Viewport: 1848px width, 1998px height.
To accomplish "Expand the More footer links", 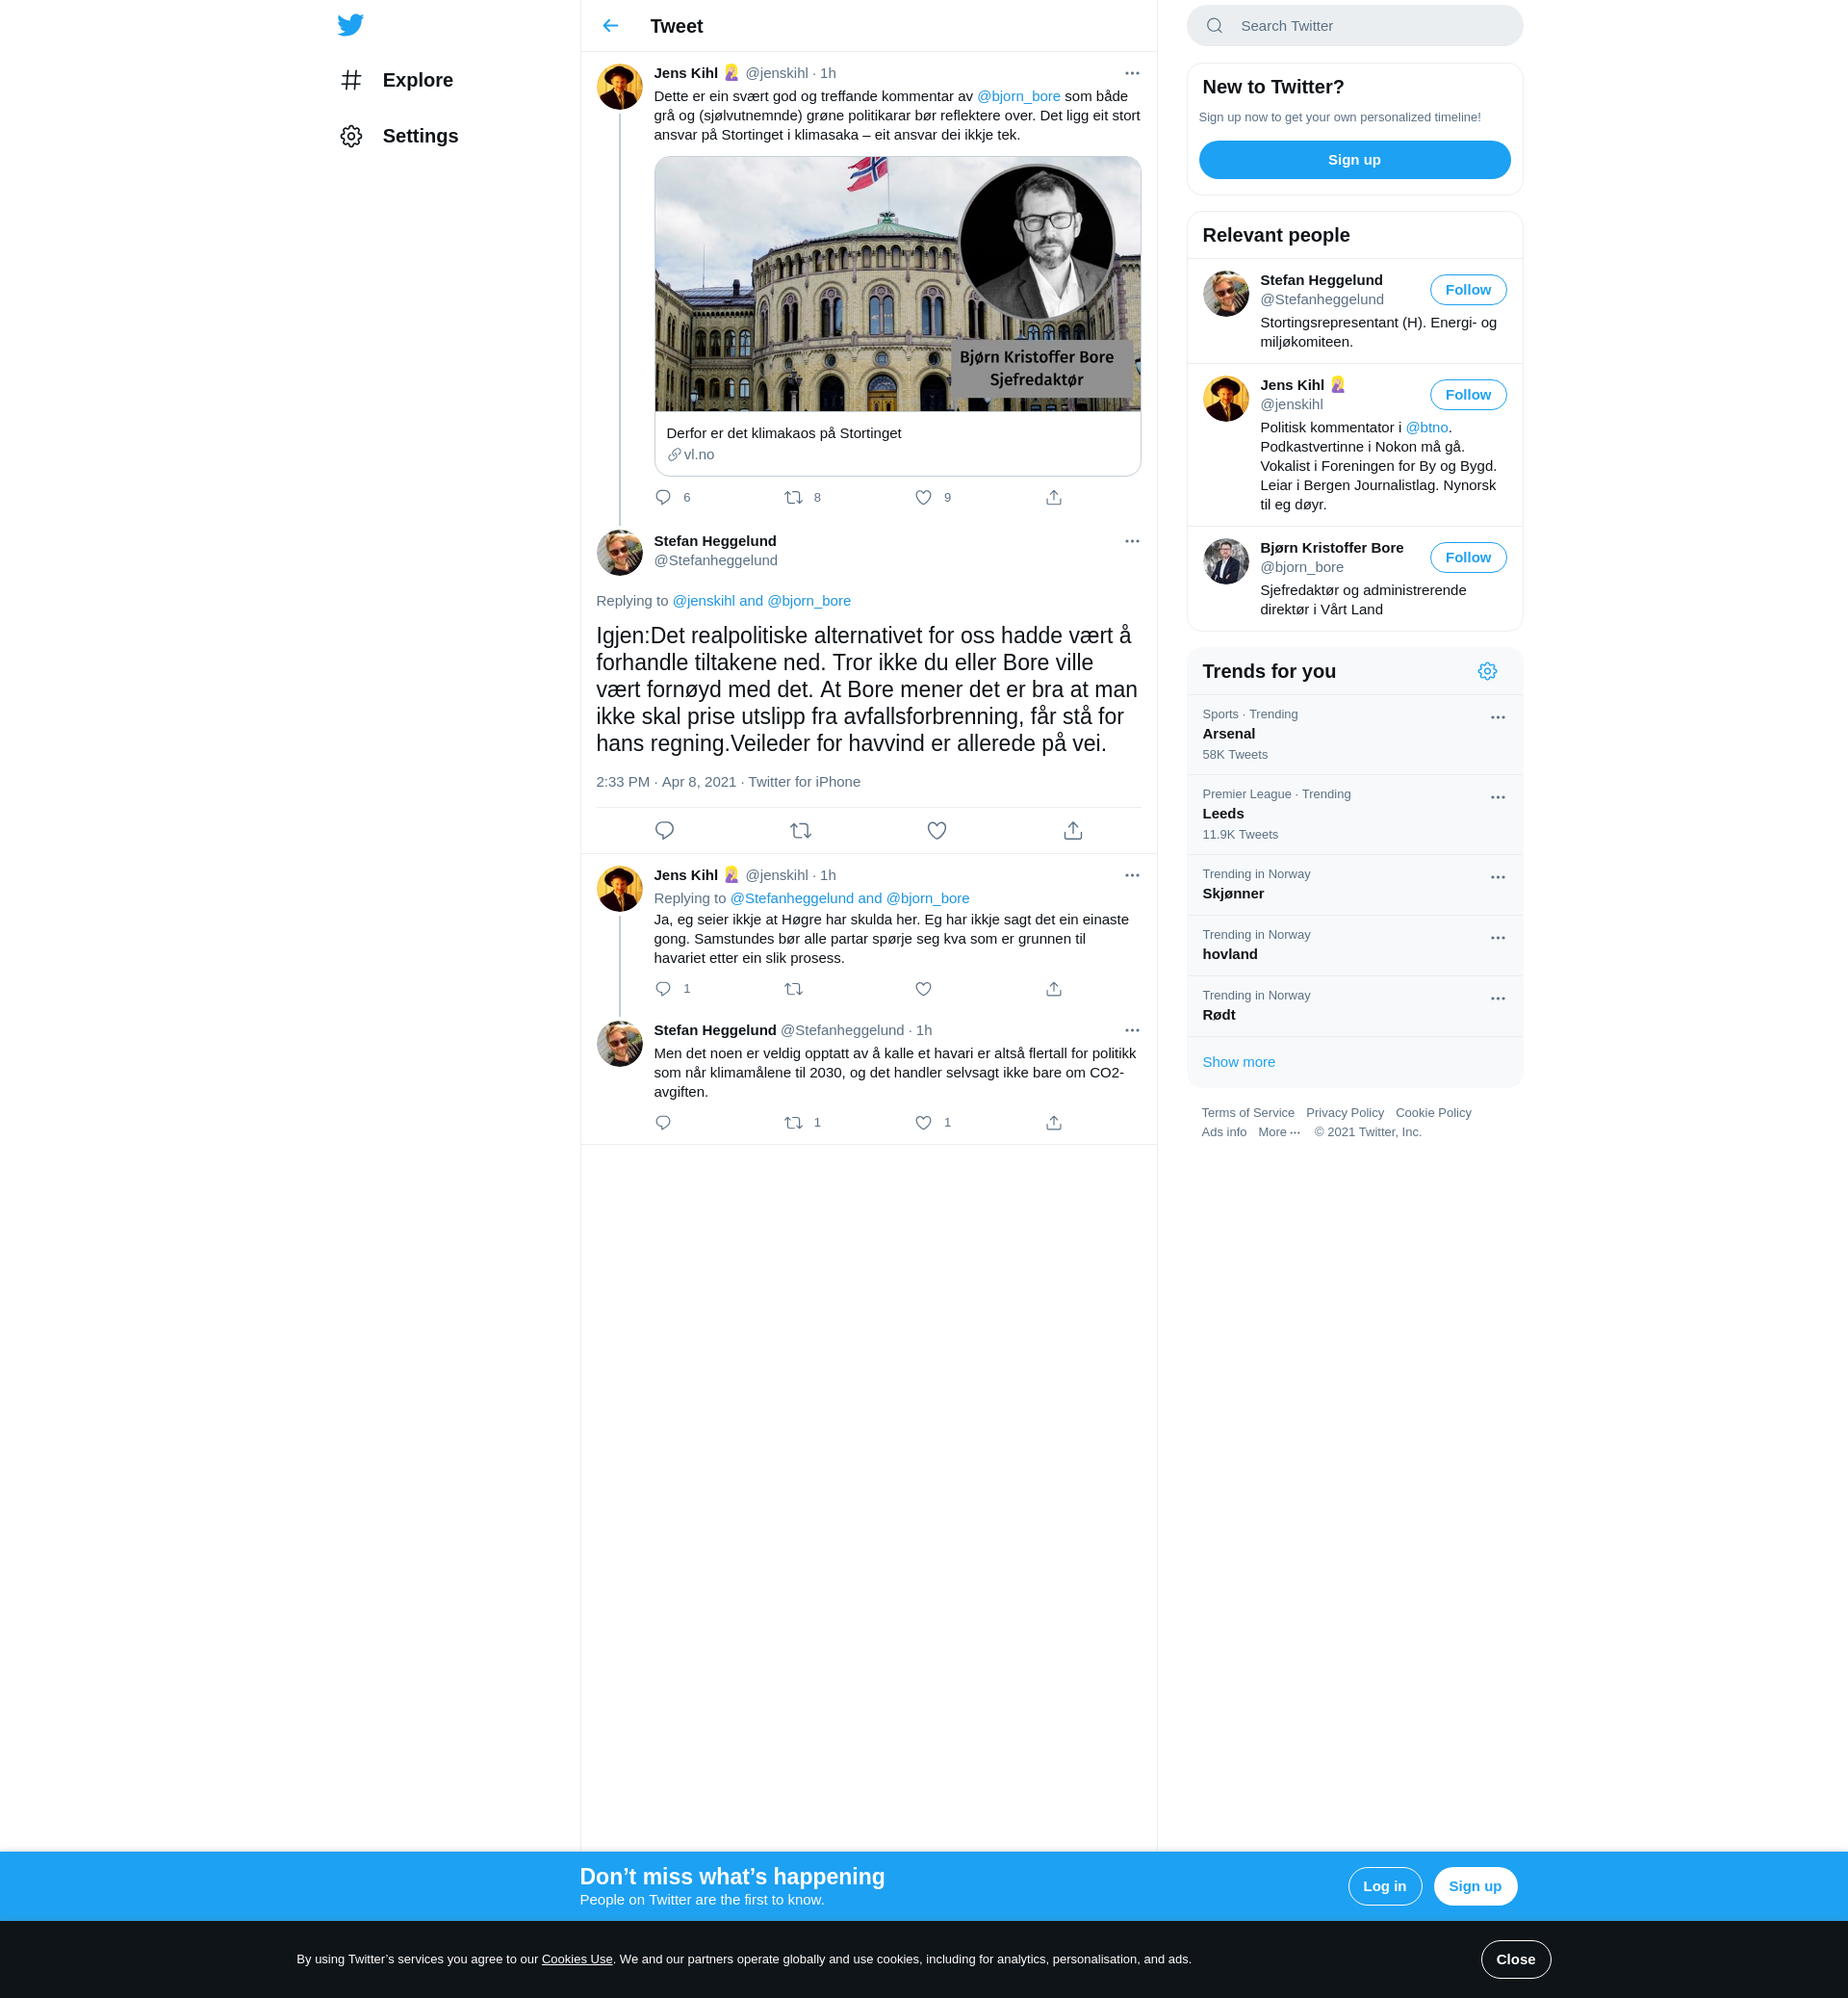I will click(x=1278, y=1132).
